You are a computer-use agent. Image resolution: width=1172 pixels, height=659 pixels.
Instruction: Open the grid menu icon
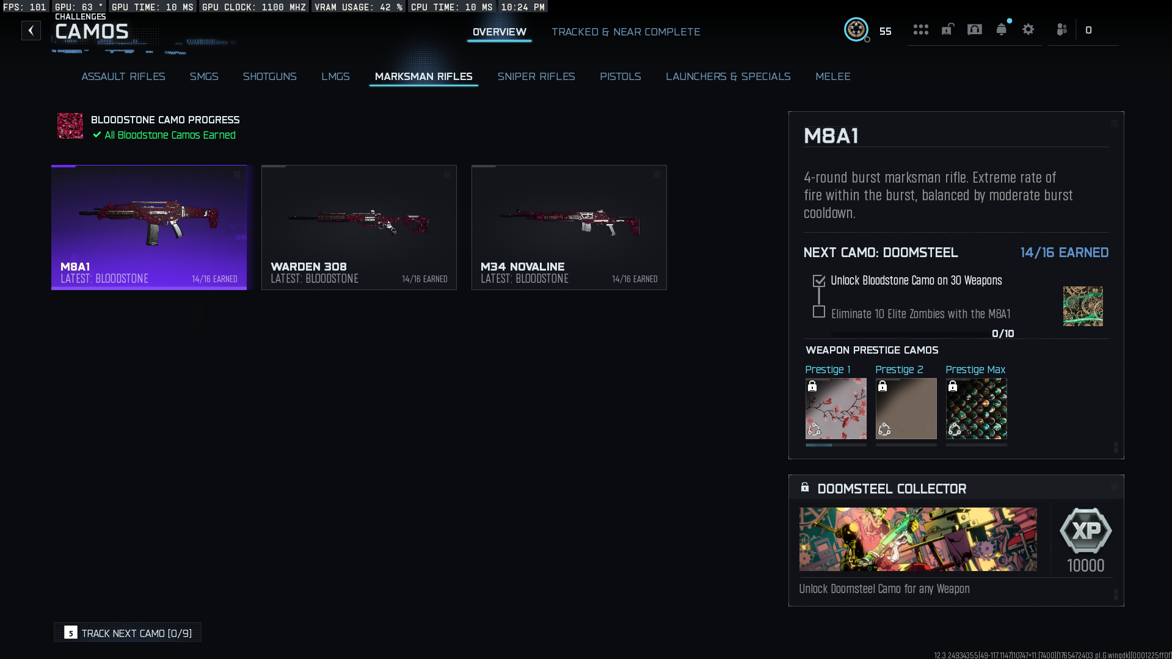tap(920, 29)
